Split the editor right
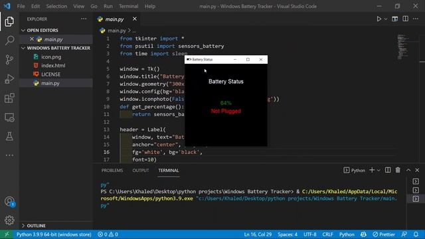 [406, 19]
